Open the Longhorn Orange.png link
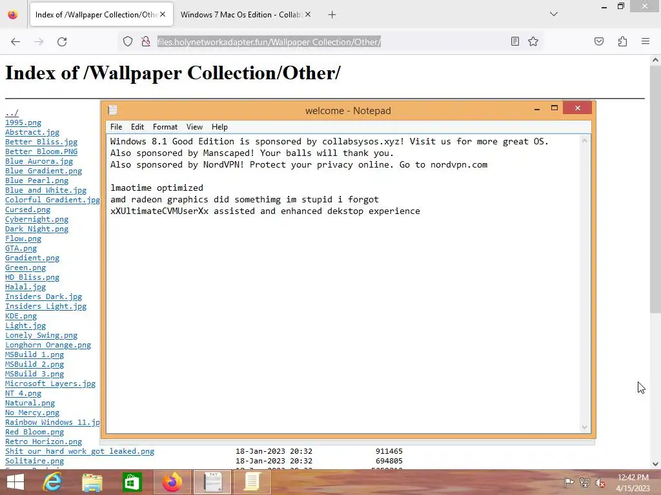Viewport: 661px width, 495px height. [48, 345]
